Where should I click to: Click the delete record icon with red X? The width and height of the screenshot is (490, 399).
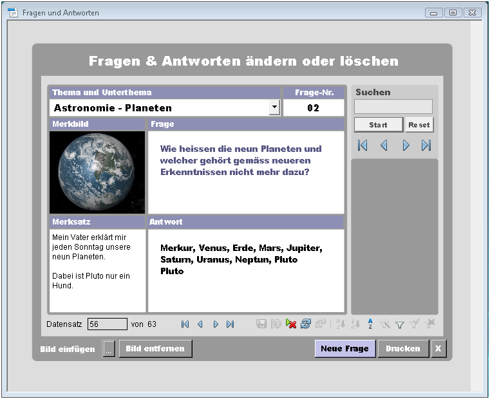point(291,324)
